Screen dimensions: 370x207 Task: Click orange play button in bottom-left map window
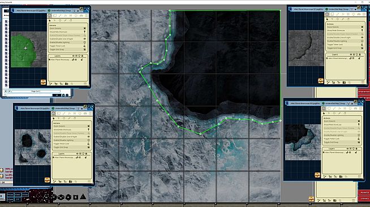47,180
